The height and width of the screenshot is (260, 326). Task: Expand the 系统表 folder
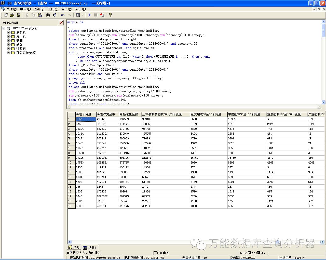pyautogui.click(x=8, y=32)
